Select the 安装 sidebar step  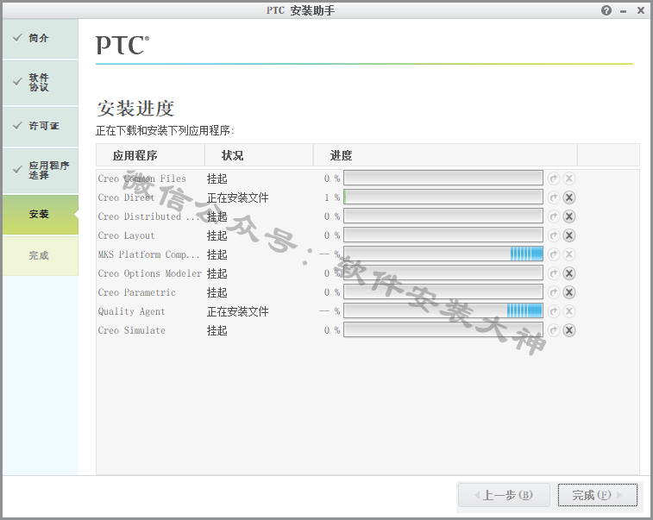click(41, 215)
